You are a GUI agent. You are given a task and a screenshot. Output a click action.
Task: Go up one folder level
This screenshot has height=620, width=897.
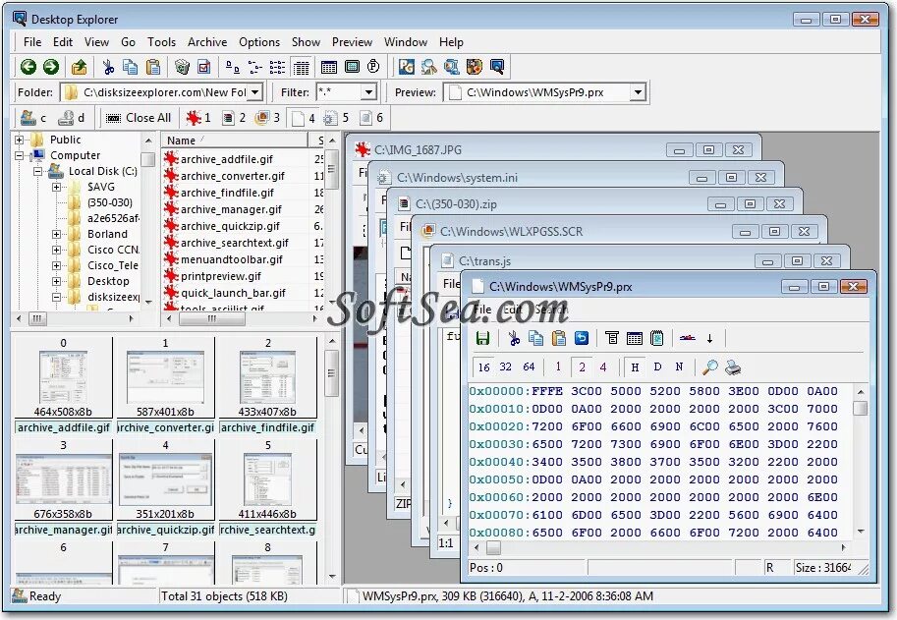[79, 67]
